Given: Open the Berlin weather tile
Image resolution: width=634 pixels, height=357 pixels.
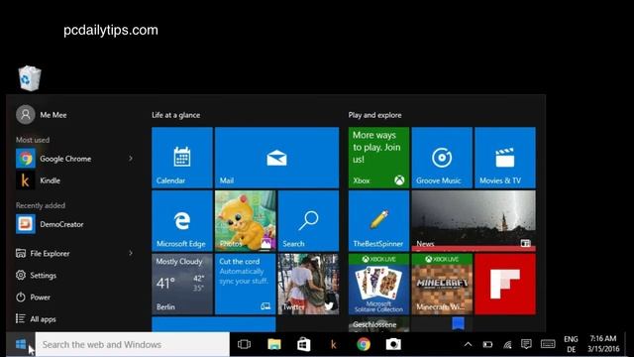Looking at the screenshot, I should 182,285.
